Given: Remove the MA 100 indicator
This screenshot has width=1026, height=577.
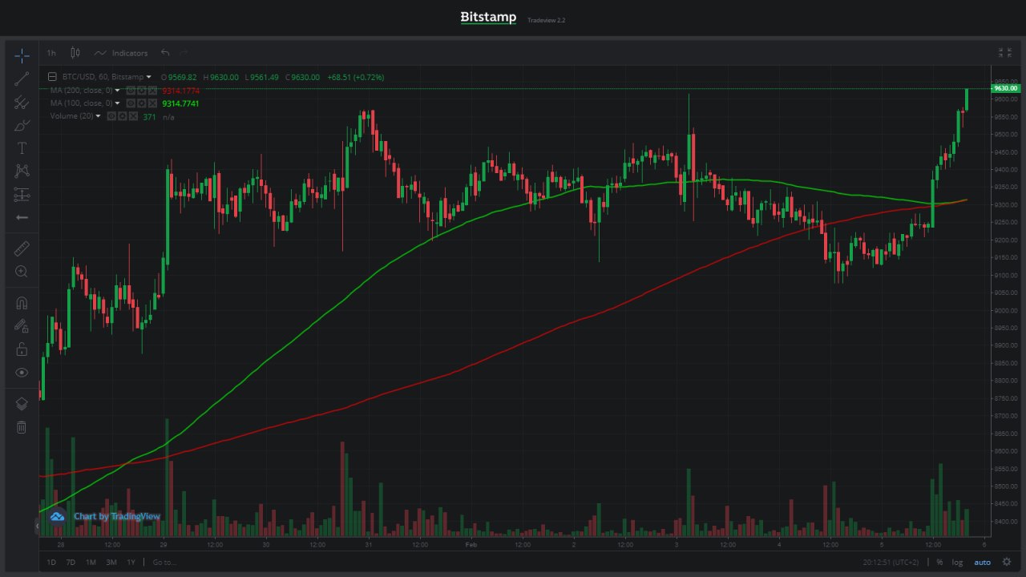Looking at the screenshot, I should point(151,103).
